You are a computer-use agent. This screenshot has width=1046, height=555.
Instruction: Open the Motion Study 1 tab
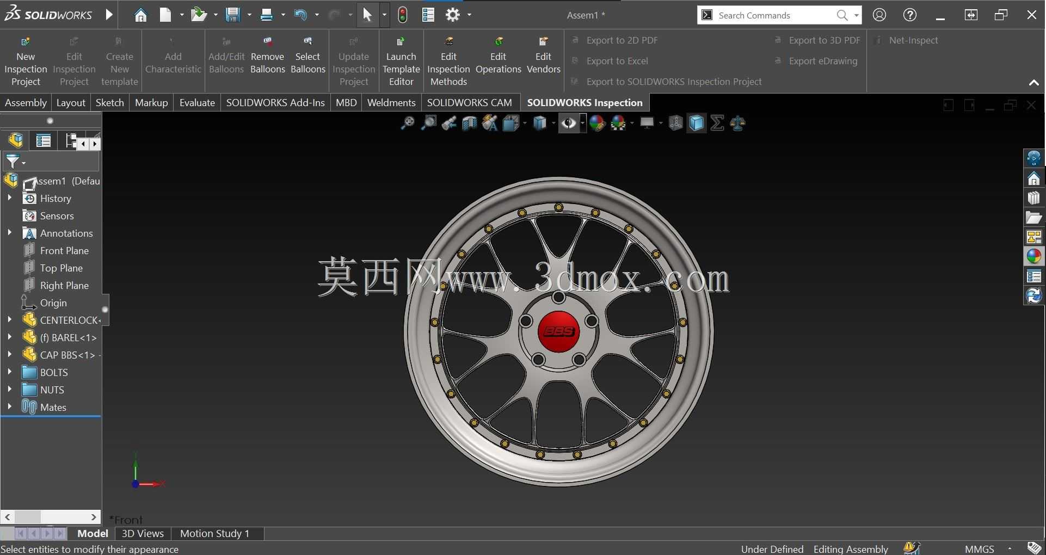point(214,533)
